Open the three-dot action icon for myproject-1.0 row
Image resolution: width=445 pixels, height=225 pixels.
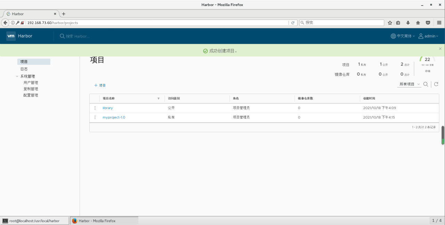pyautogui.click(x=95, y=117)
